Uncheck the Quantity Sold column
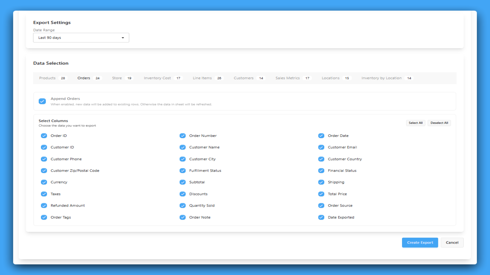Screen dimensions: 490x275 183,205
